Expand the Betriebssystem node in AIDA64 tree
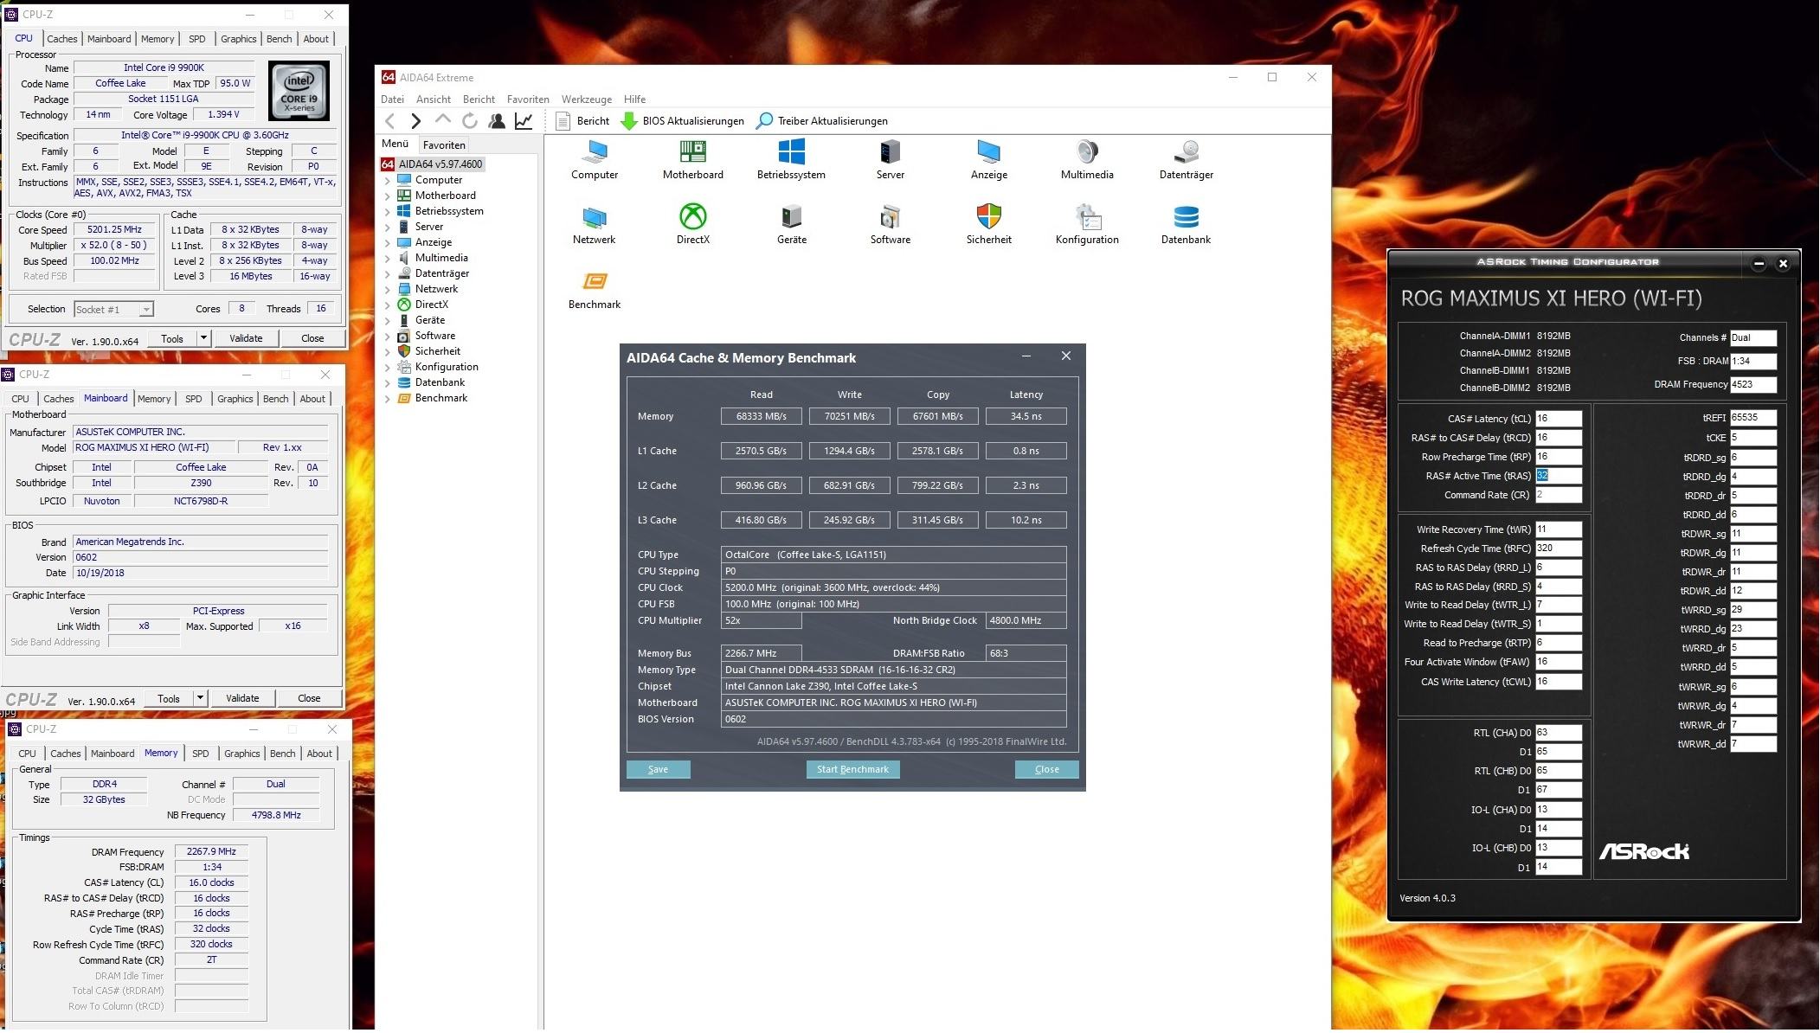 [387, 211]
